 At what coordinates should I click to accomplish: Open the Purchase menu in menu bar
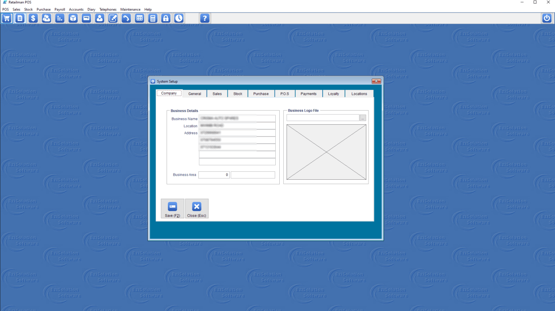pyautogui.click(x=43, y=9)
